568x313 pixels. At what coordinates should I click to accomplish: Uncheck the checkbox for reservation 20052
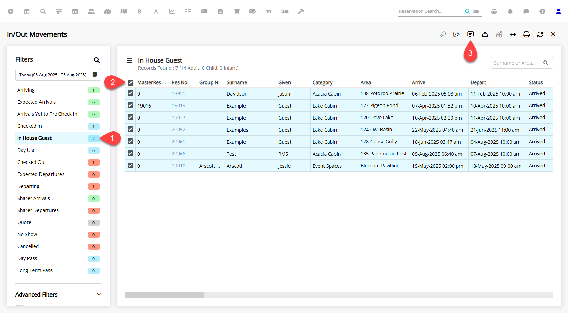130,129
